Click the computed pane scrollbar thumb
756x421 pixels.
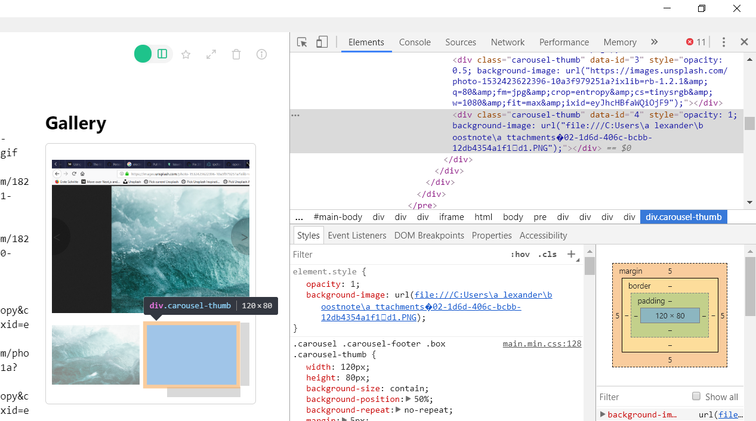click(750, 286)
